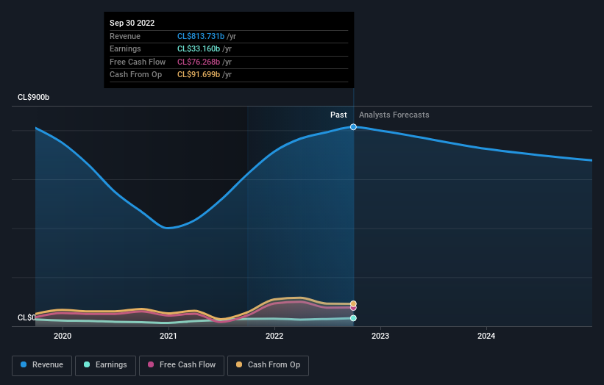Click the Free Cash Flow data point marker
Viewport: 604px width, 385px height.
[x=353, y=308]
